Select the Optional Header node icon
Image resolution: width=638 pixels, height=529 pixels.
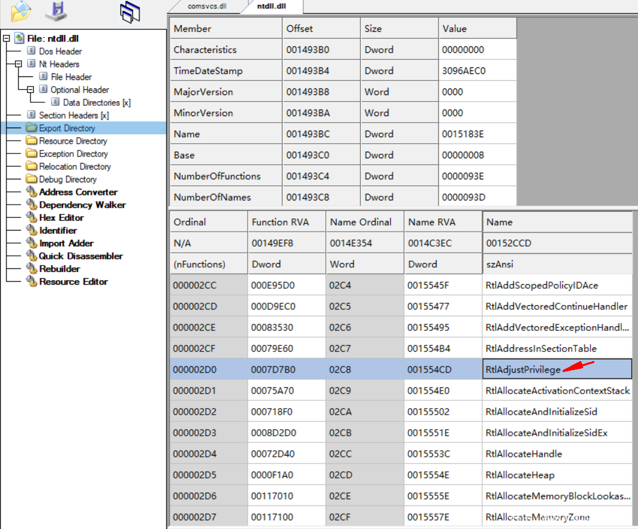point(43,89)
